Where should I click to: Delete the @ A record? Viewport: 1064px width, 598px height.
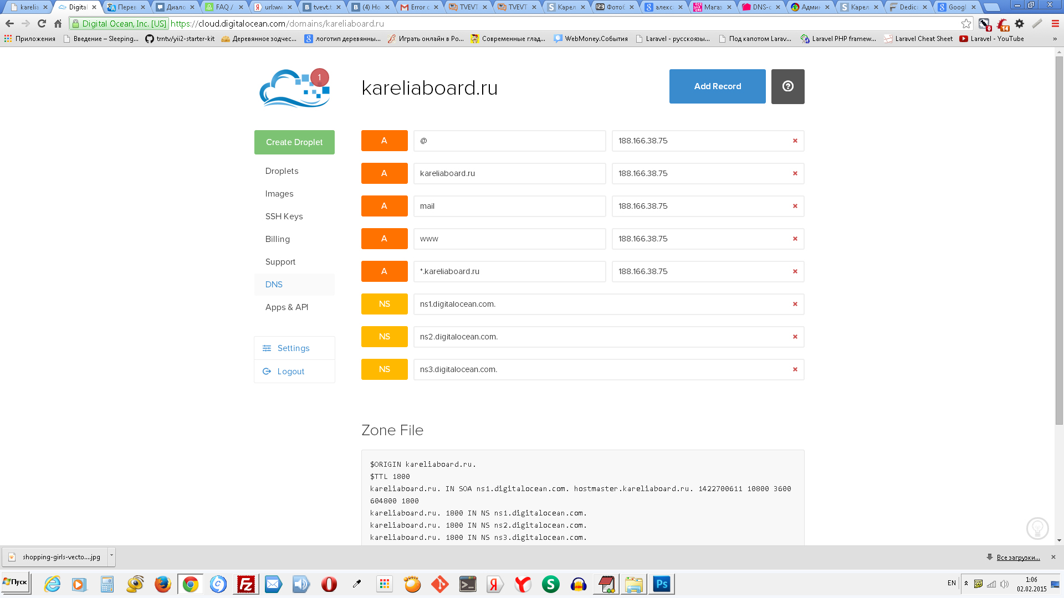click(795, 141)
